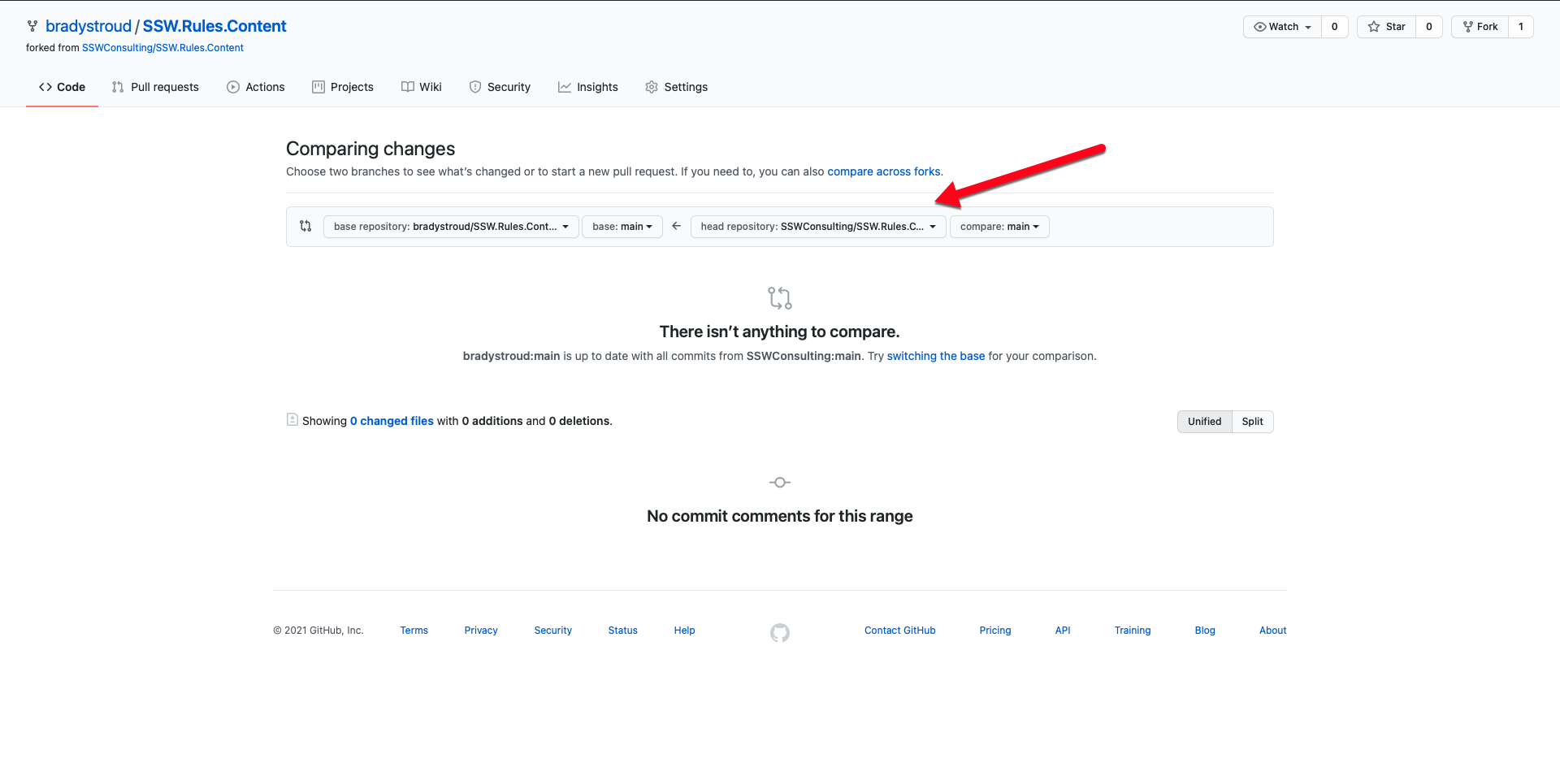Open the About footer link
This screenshot has height=763, width=1560.
tap(1273, 631)
